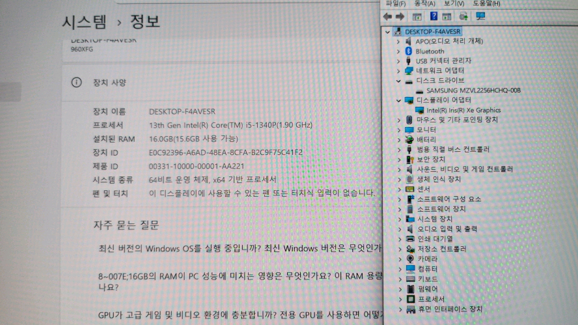578x325 pixels.
Task: Expand the Bluetooth node
Action: click(398, 51)
